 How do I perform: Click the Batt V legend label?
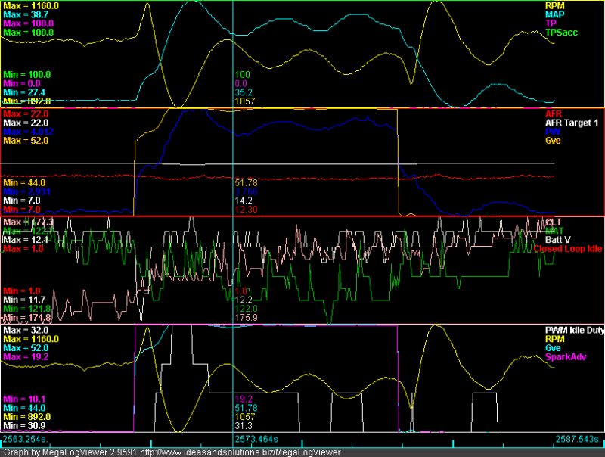pyautogui.click(x=557, y=240)
